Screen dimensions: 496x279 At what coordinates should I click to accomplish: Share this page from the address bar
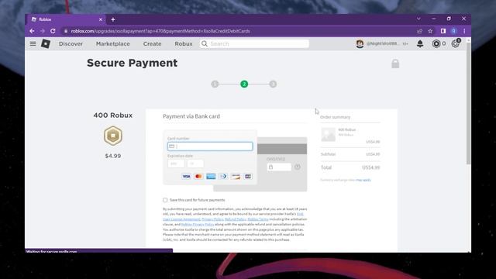pyautogui.click(x=419, y=31)
